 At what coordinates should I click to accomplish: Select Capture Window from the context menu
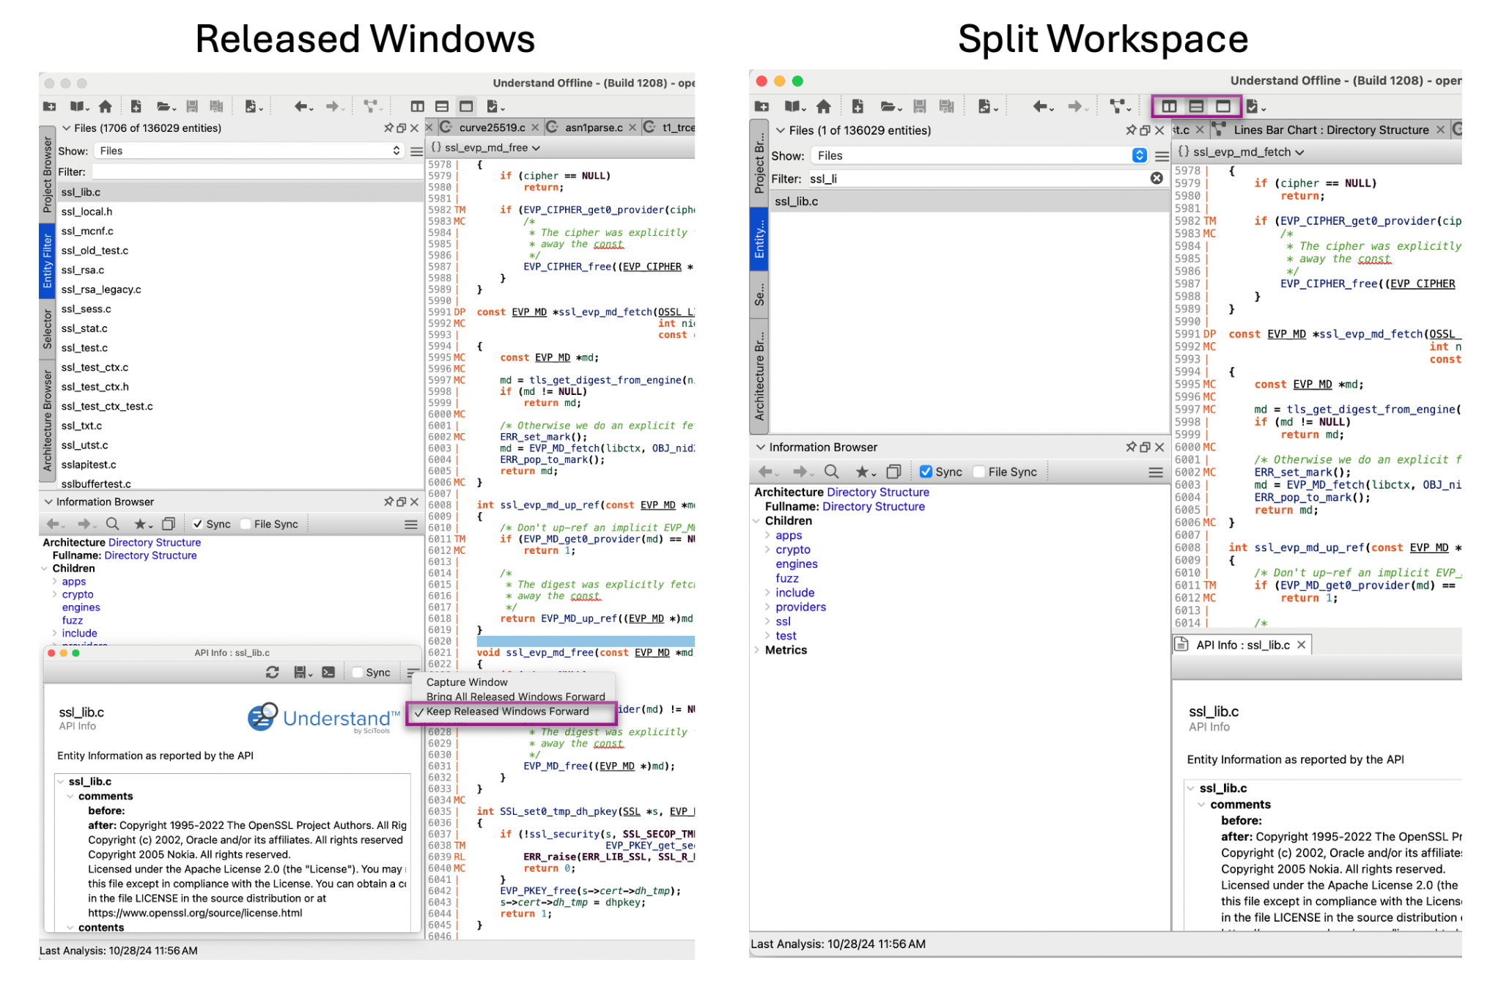click(467, 682)
